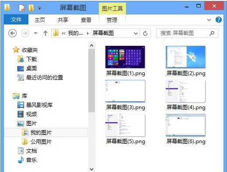Image resolution: width=227 pixels, height=172 pixels.
Task: Click the navigation pane scroll up arrow
Action: 91,46
